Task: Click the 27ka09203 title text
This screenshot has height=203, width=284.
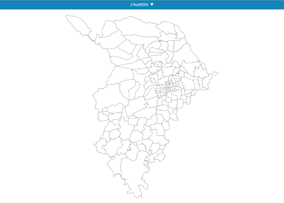Action: 139,5
